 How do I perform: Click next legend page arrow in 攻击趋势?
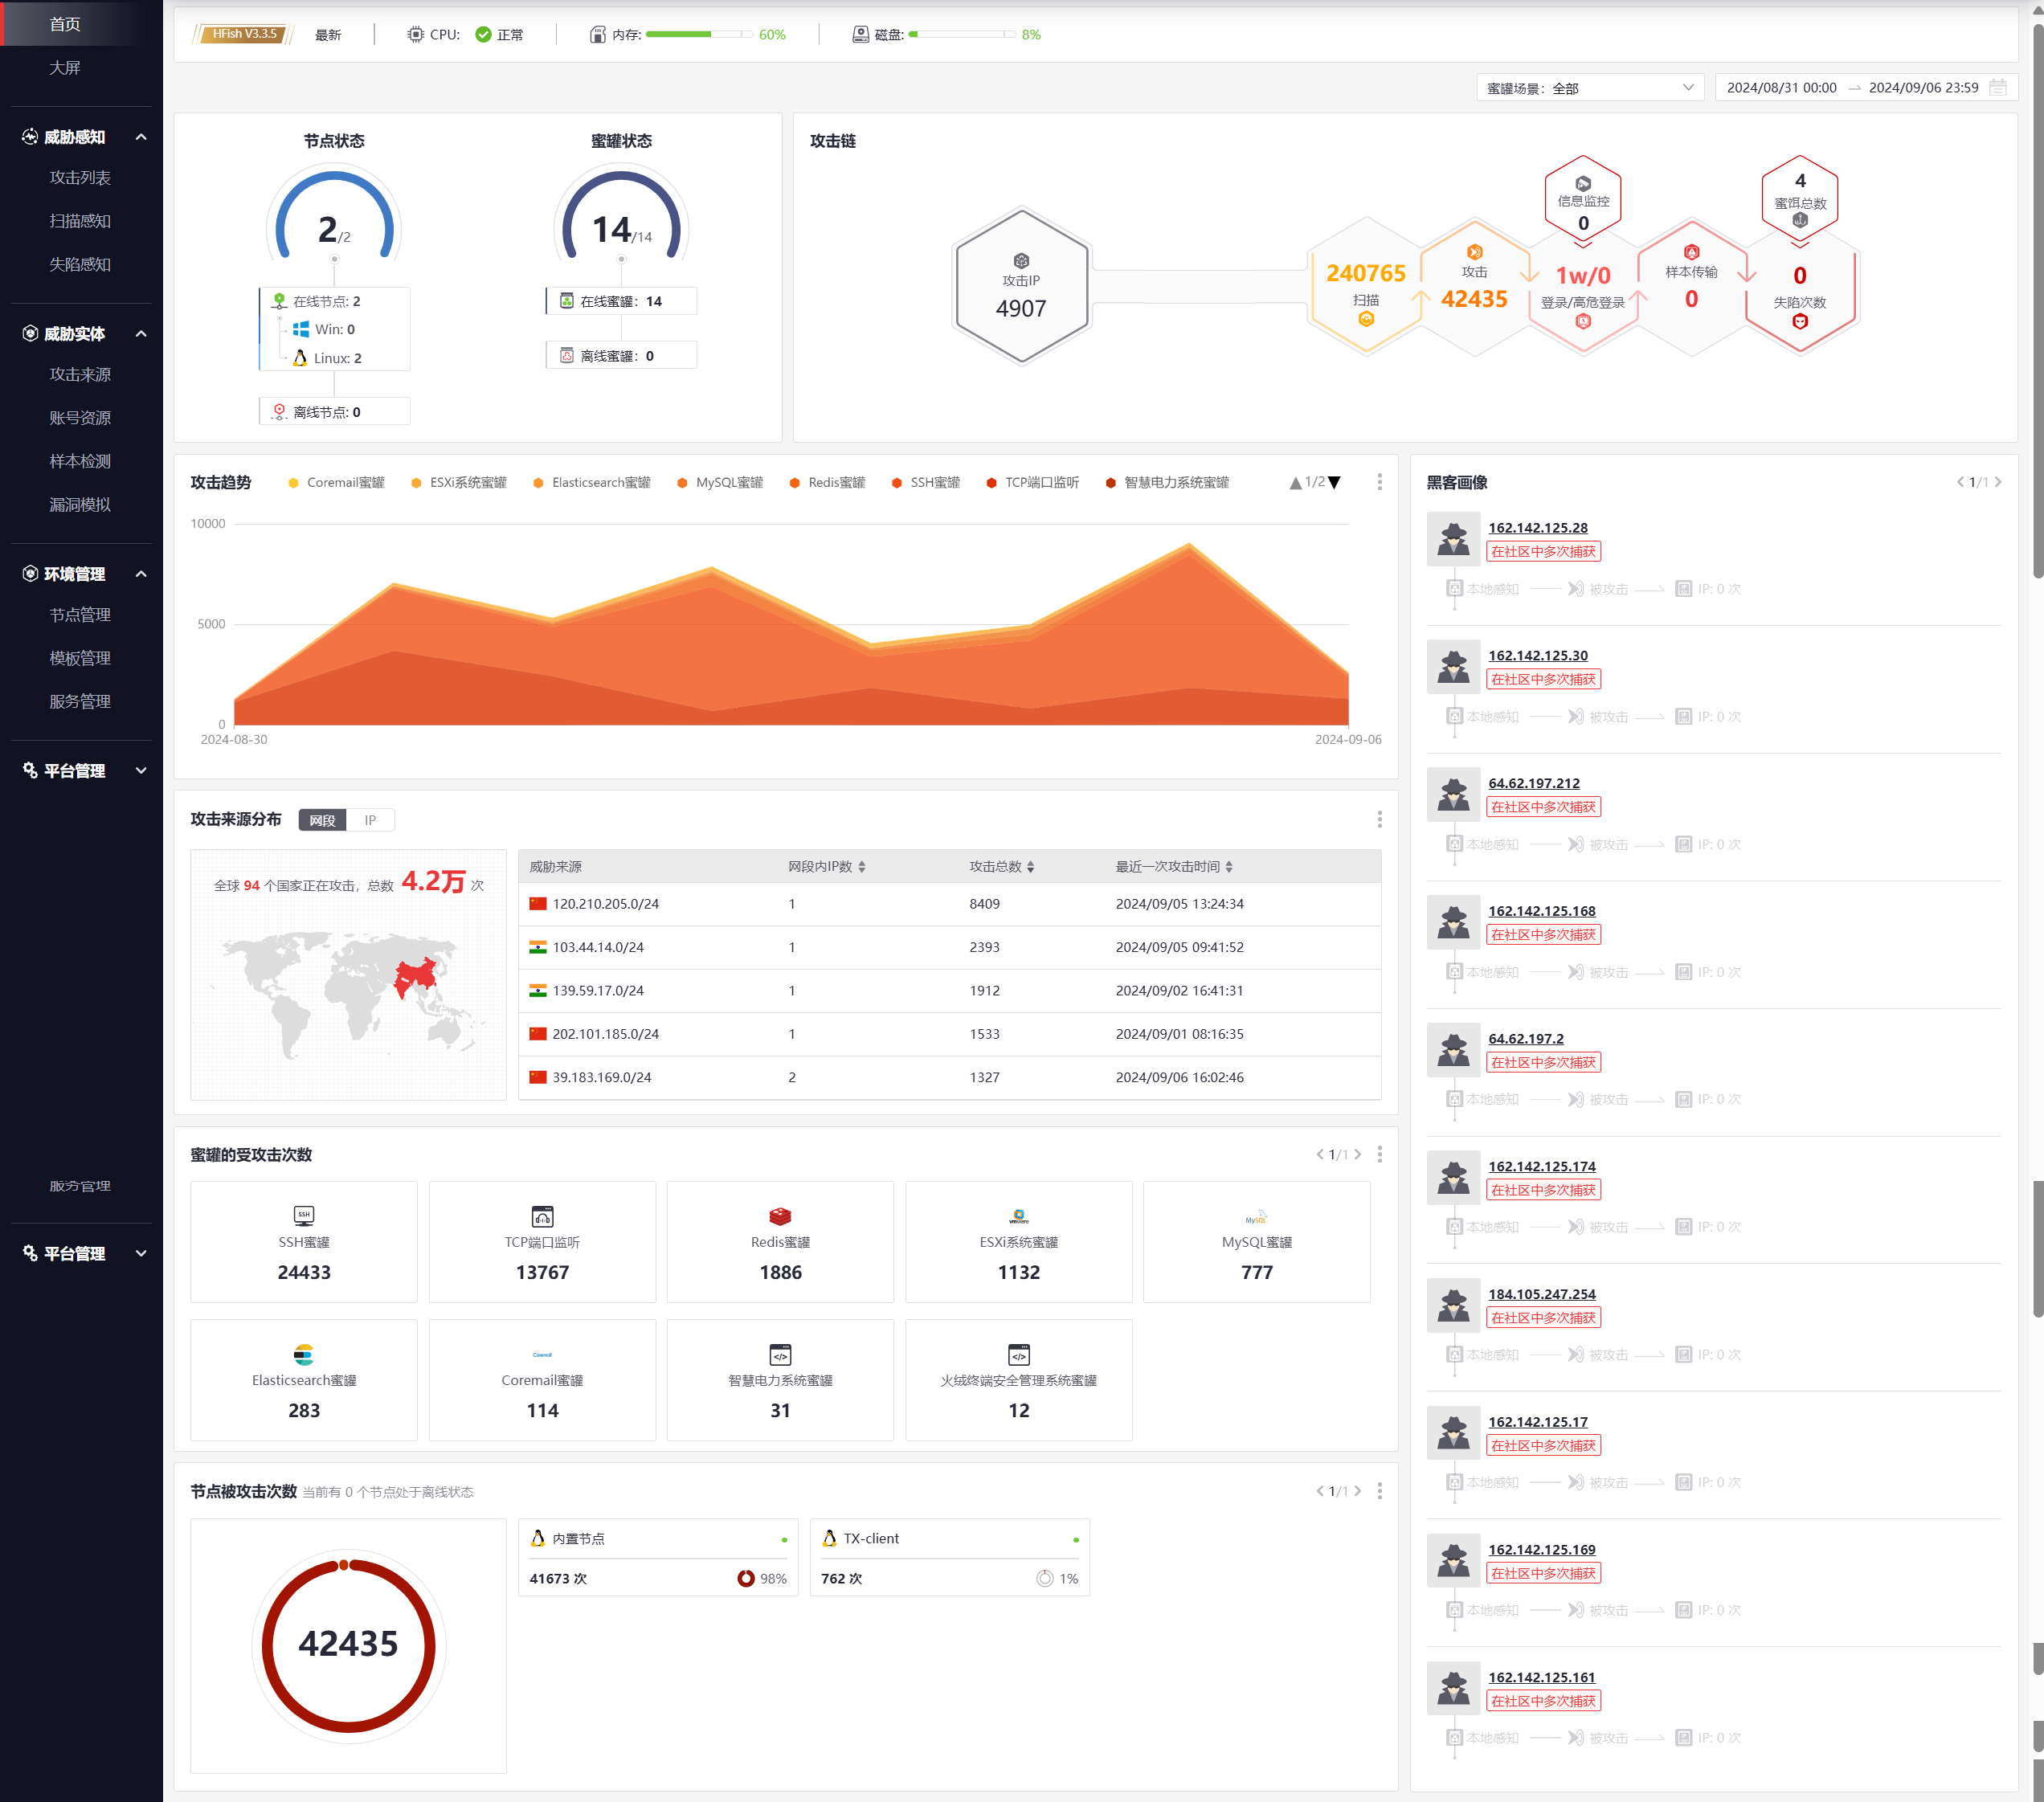point(1334,482)
